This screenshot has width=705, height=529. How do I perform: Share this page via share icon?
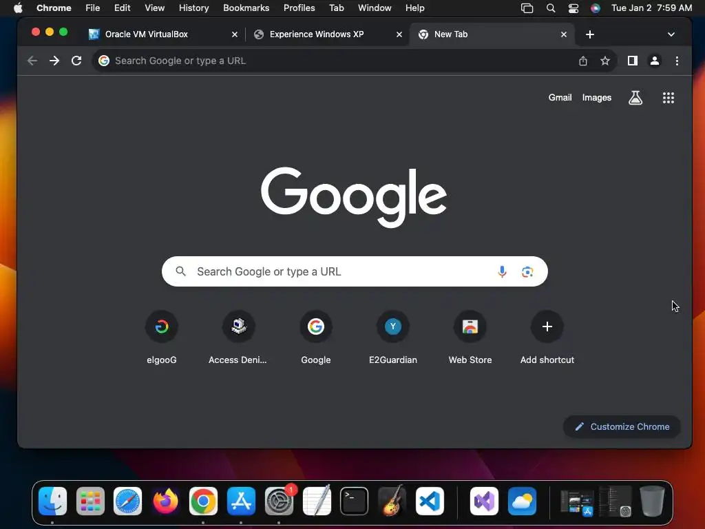click(x=582, y=61)
